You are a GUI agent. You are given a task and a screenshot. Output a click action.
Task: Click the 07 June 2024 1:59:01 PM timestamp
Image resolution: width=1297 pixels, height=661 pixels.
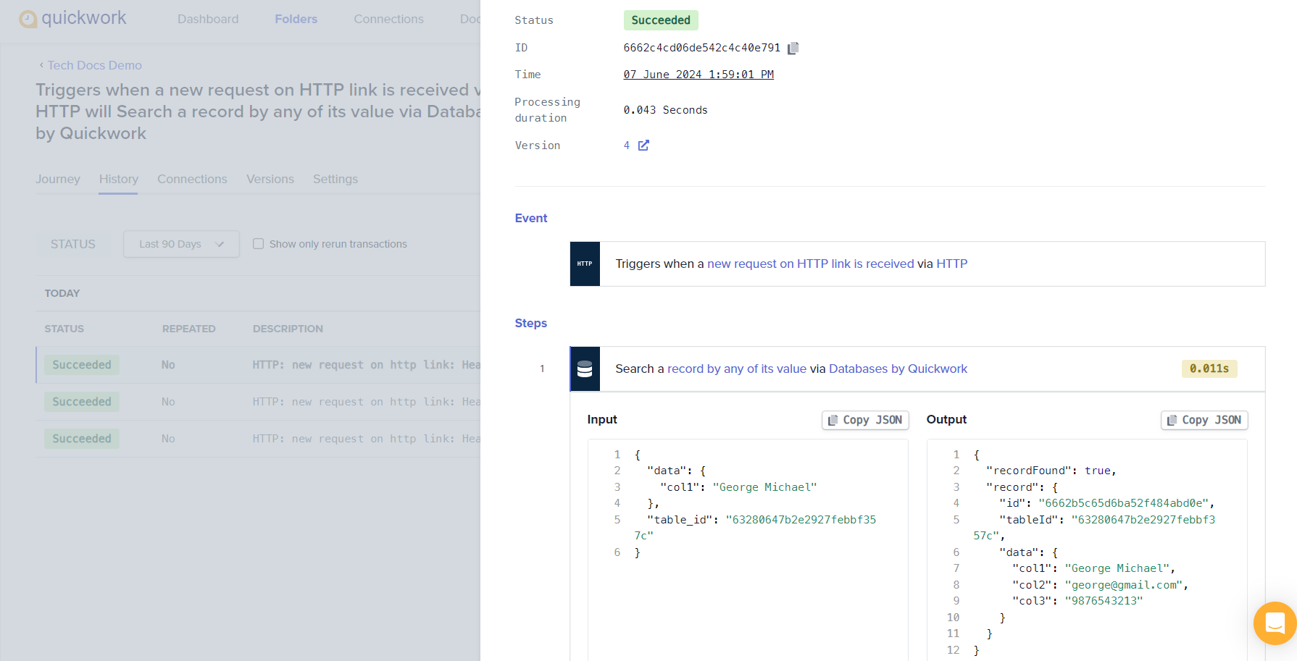click(x=698, y=75)
